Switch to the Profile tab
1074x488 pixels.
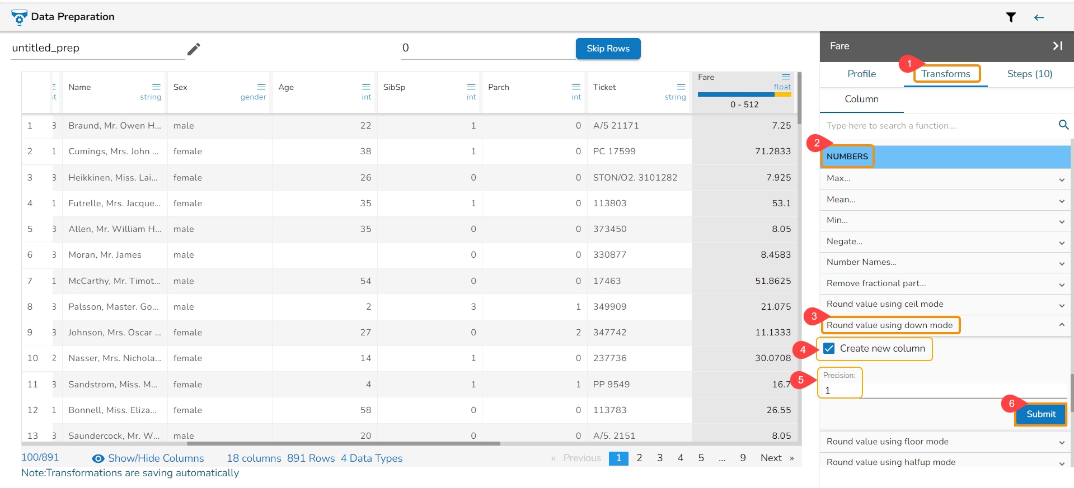point(861,74)
